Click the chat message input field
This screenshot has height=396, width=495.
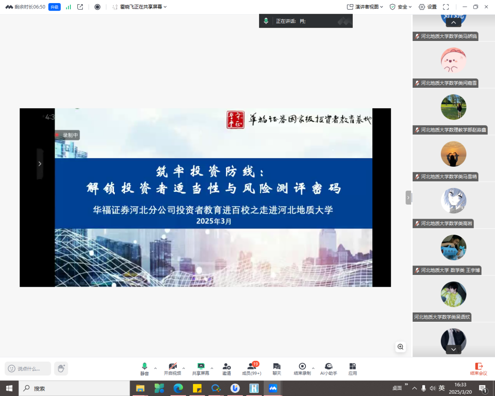click(29, 369)
